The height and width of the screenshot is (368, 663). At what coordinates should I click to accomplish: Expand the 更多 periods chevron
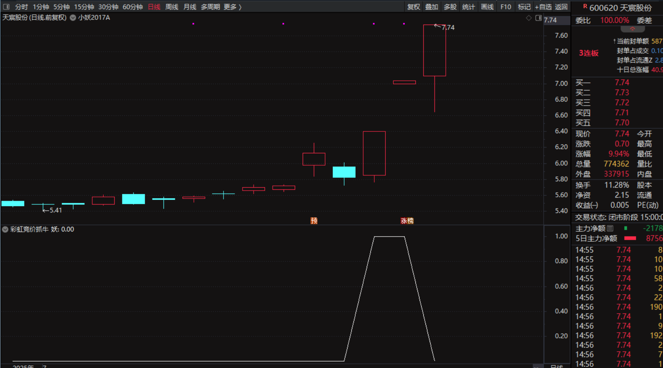tap(240, 7)
